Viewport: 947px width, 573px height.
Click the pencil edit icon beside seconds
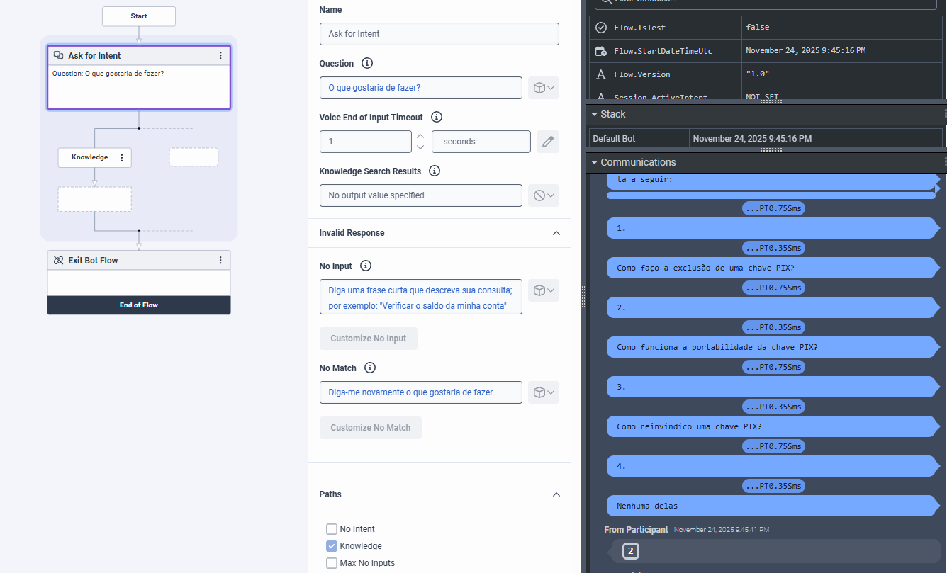point(547,142)
